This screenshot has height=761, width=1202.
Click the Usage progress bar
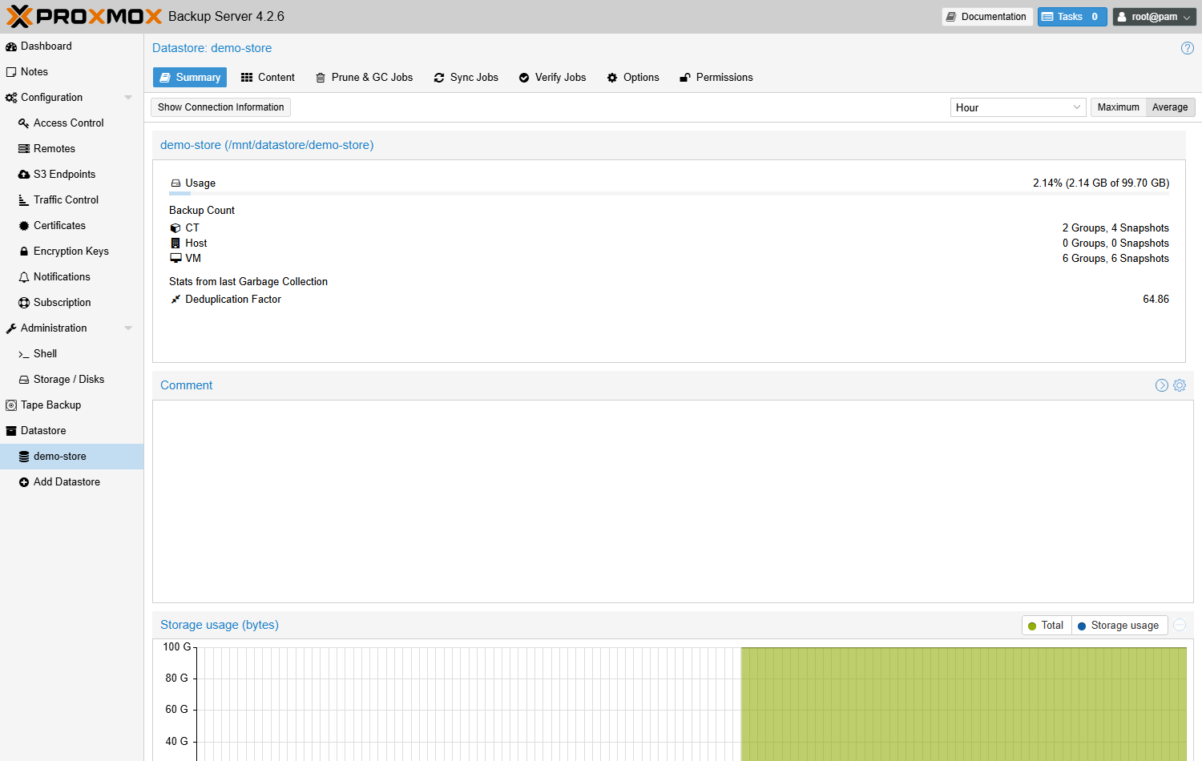pos(669,193)
